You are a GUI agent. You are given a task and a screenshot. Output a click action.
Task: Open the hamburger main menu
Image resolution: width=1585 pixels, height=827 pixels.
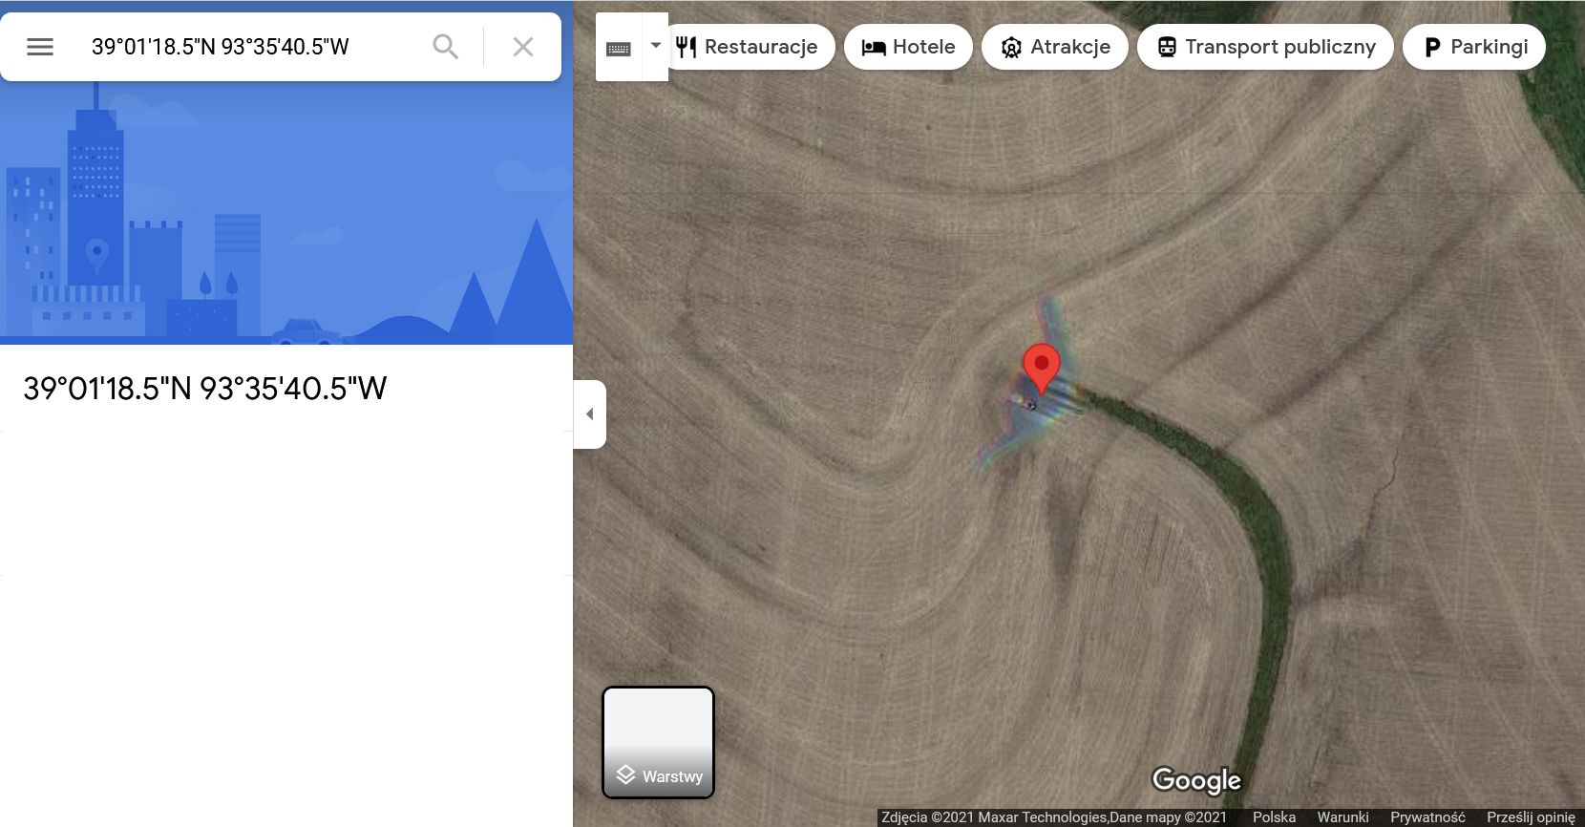point(40,47)
